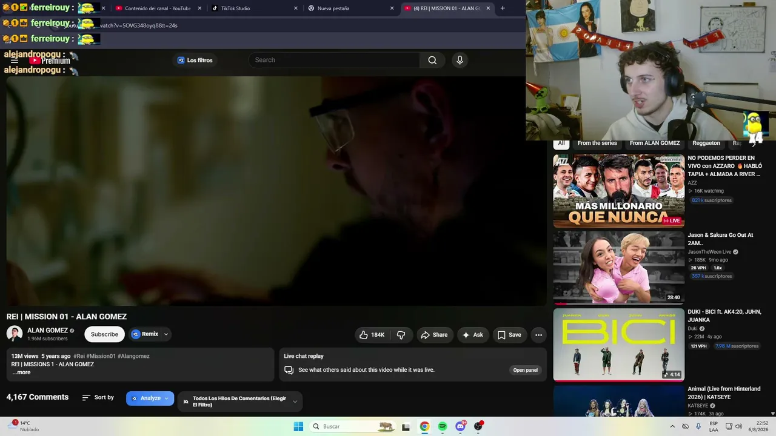Open Task View on the taskbar
Image resolution: width=776 pixels, height=436 pixels.
tap(406, 426)
